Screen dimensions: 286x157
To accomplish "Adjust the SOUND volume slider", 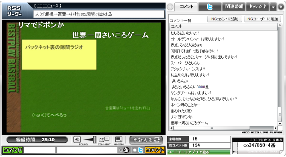I will click(x=90, y=139).
